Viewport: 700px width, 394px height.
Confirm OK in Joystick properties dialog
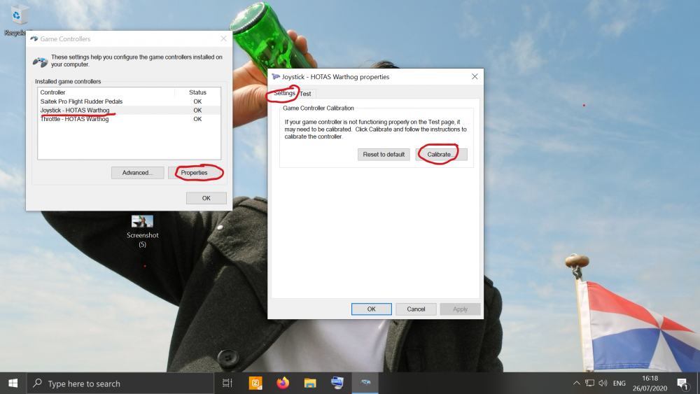[x=372, y=309]
